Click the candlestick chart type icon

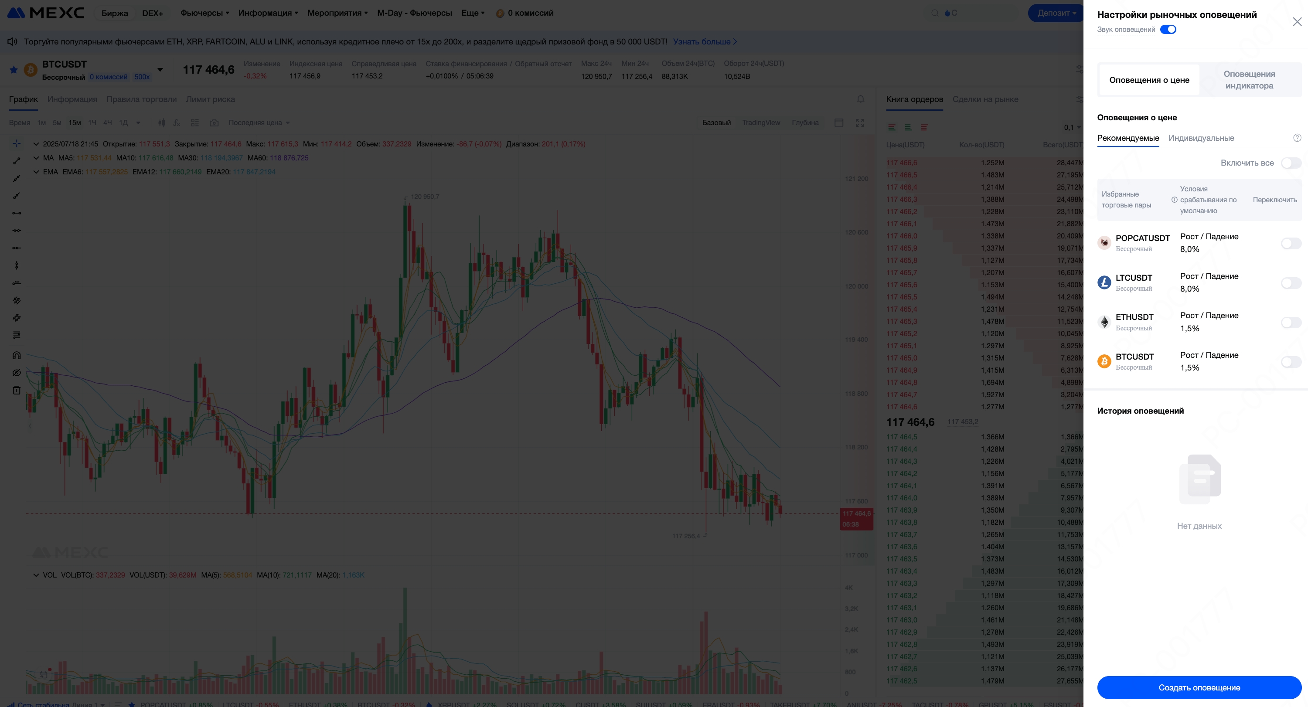pos(161,123)
